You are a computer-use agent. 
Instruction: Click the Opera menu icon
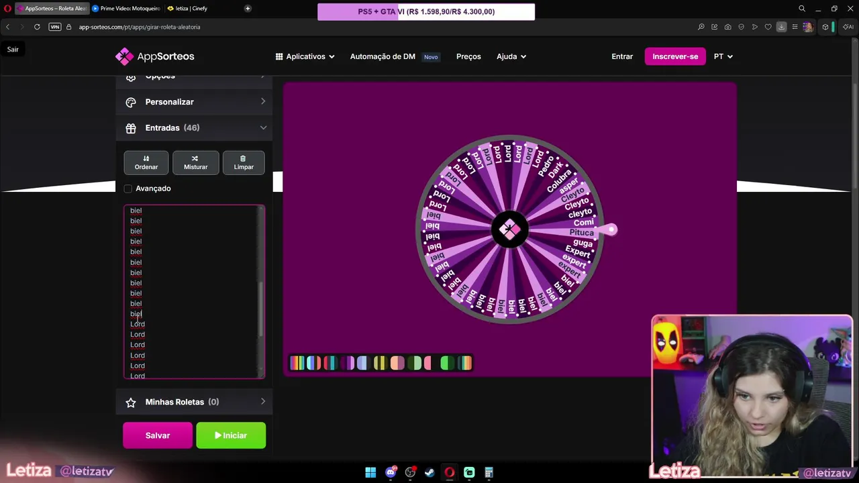[x=8, y=9]
